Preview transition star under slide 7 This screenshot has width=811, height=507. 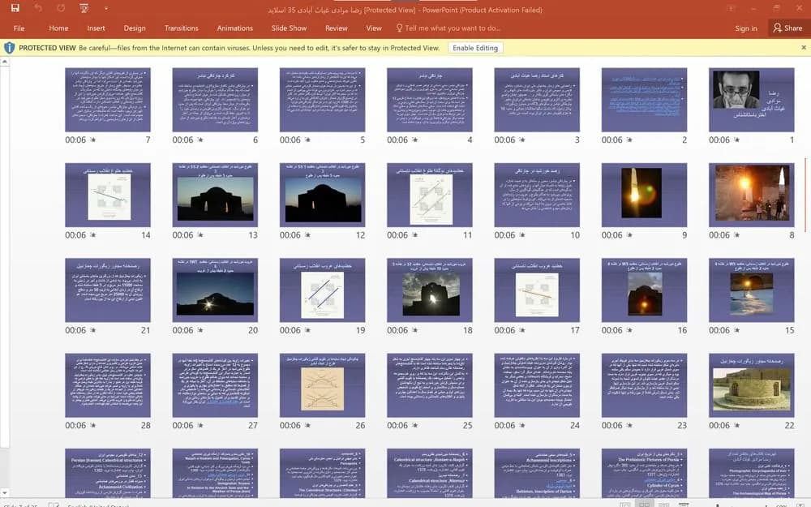(93, 140)
